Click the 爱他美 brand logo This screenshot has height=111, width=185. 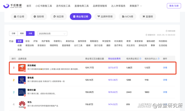(x=22, y=80)
